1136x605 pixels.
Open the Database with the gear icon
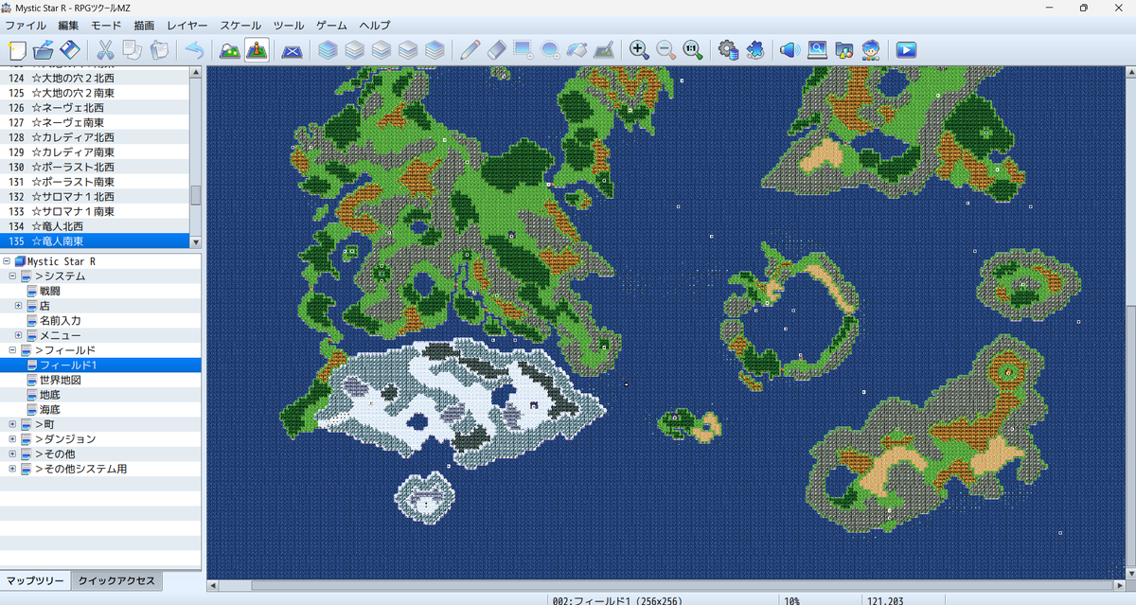click(x=728, y=49)
